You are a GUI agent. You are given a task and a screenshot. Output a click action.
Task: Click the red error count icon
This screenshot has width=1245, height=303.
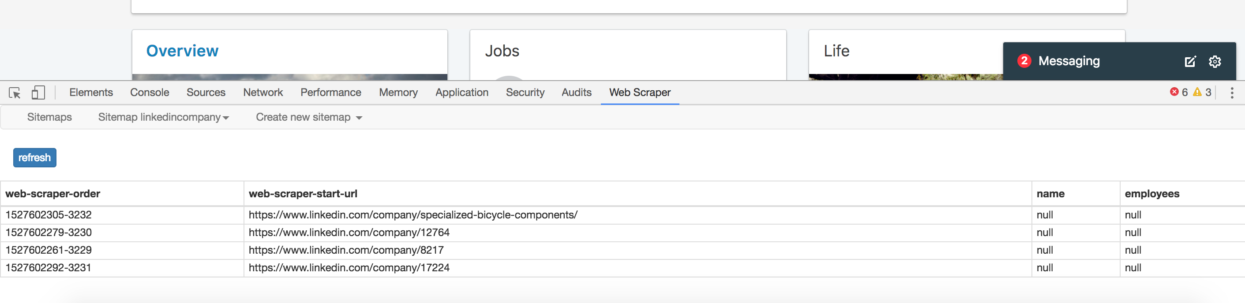[1174, 92]
